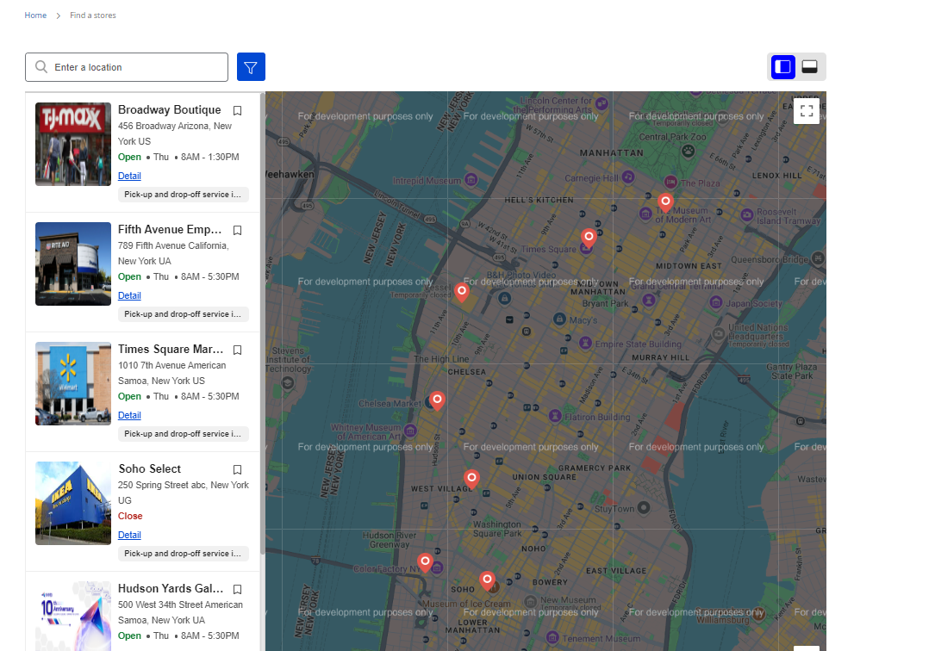This screenshot has width=935, height=651.
Task: Bookmark the Times Square Market store
Action: tap(238, 350)
